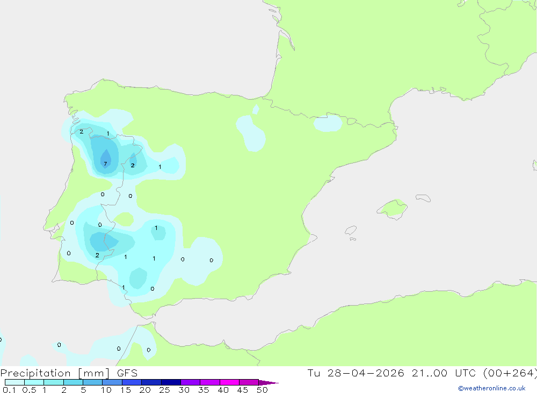Click the '30' legend scale label
The width and height of the screenshot is (537, 393).
click(x=184, y=390)
